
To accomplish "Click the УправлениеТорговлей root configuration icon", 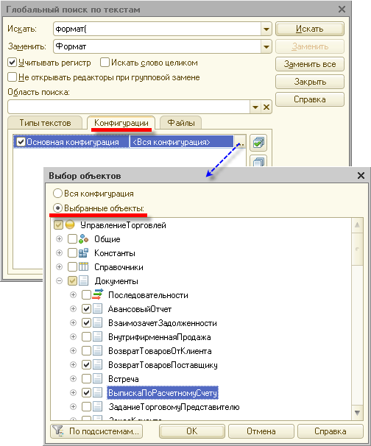I will [x=70, y=225].
